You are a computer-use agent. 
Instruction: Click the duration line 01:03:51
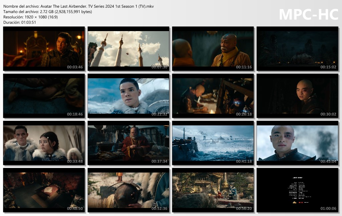click(x=20, y=22)
